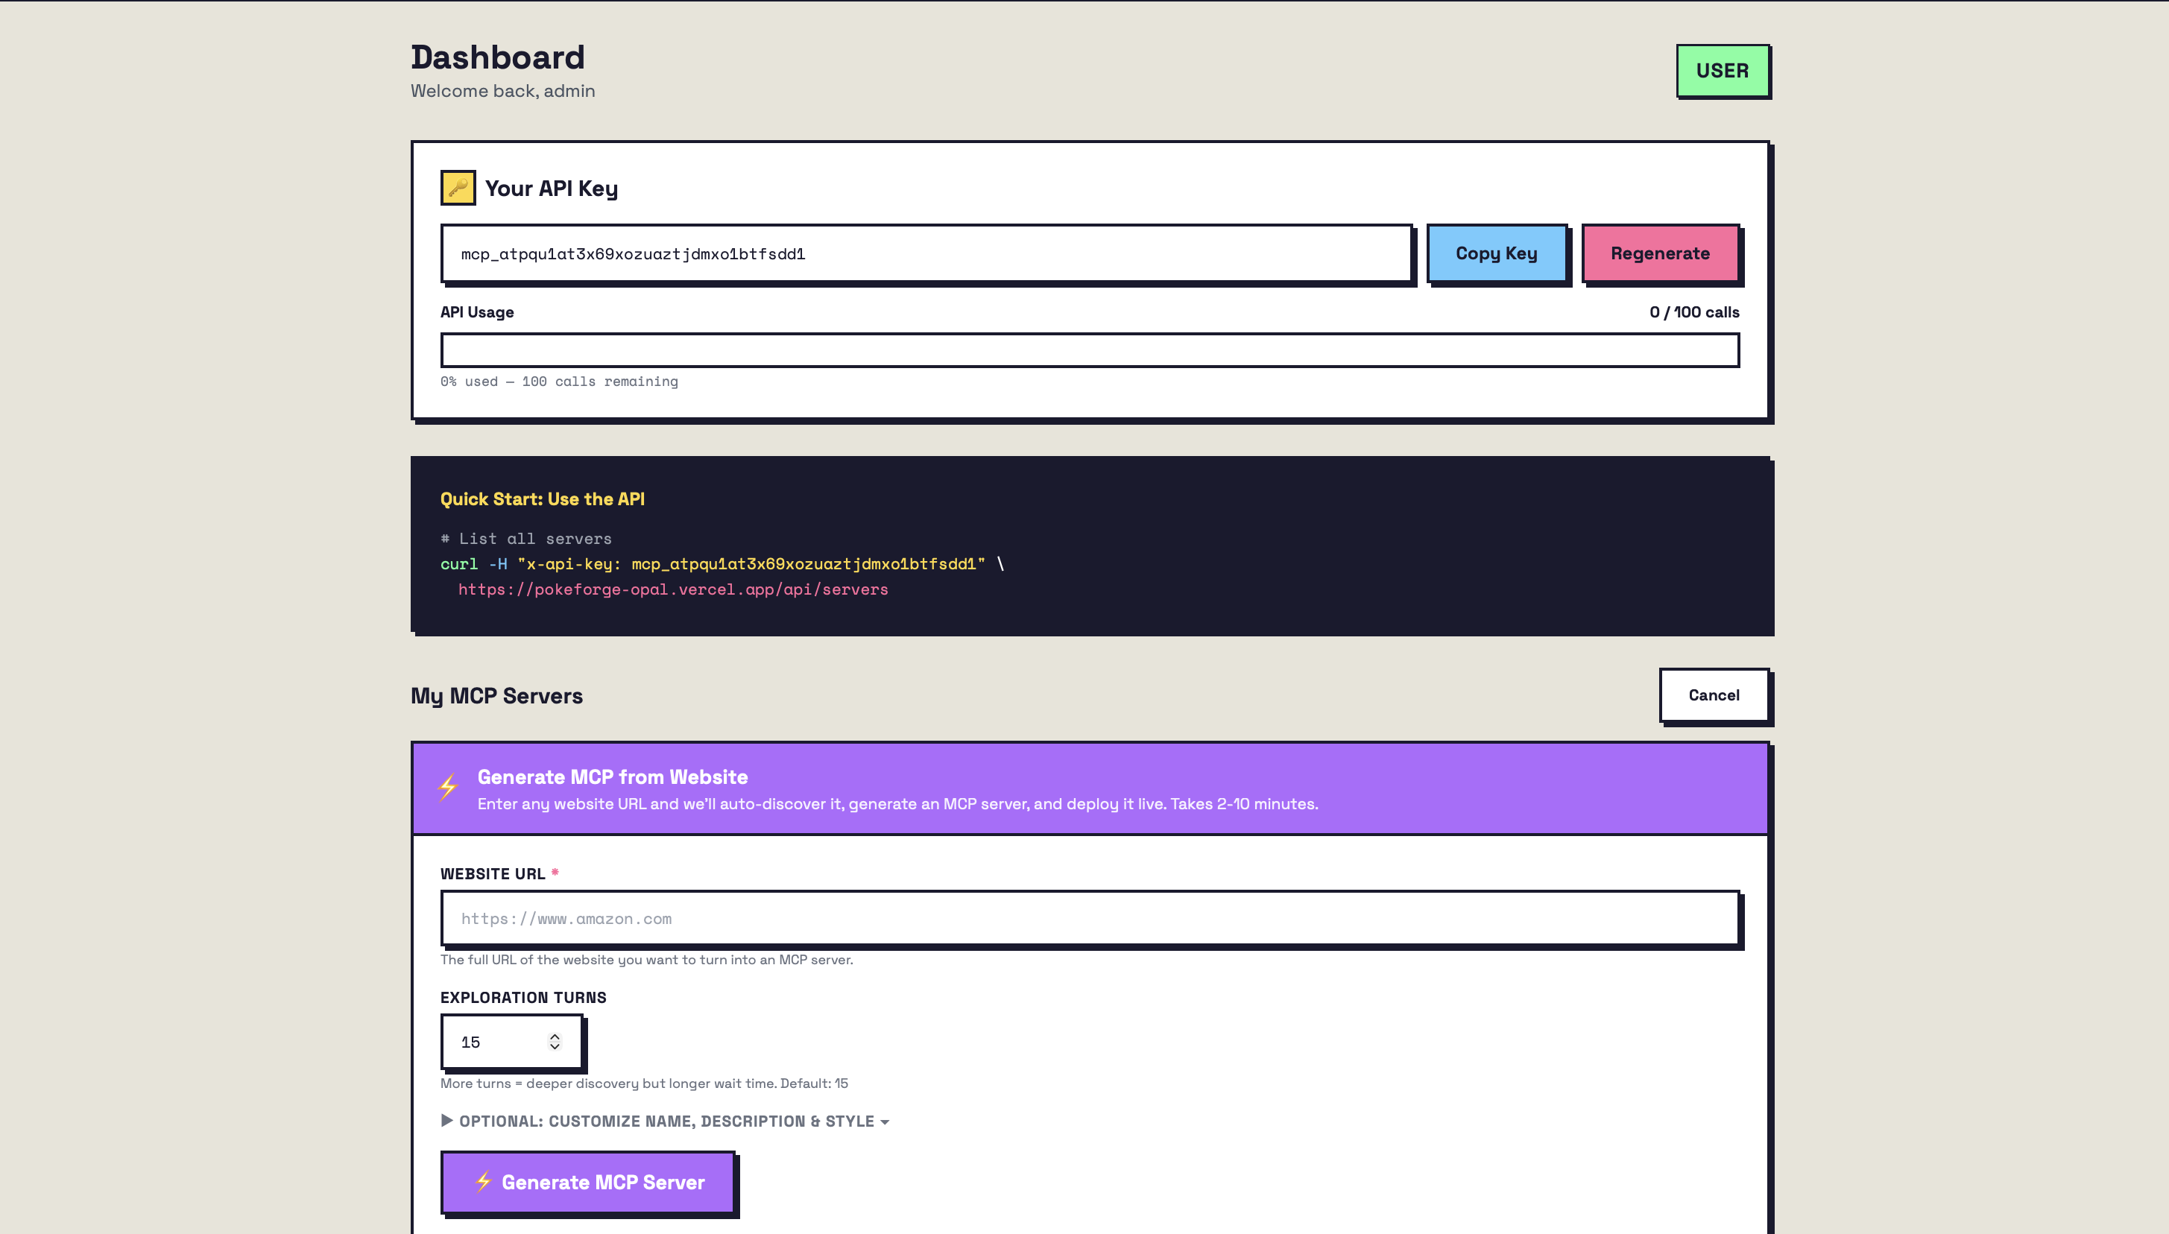Screen dimensions: 2169x1234
Task: Click inside the Exploration Turns number box
Action: click(x=496, y=1042)
